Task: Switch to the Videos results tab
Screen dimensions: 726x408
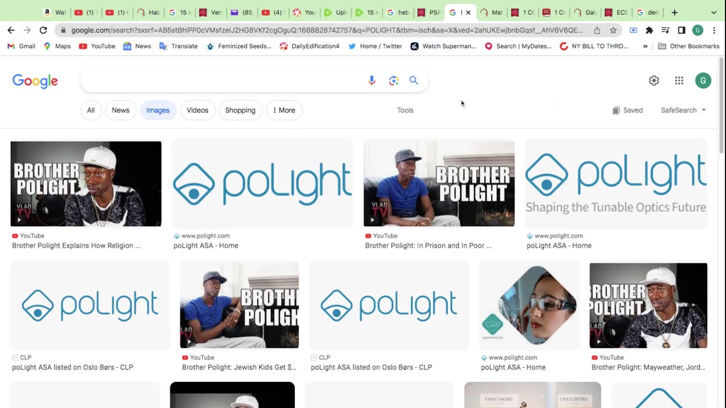Action: click(x=197, y=110)
